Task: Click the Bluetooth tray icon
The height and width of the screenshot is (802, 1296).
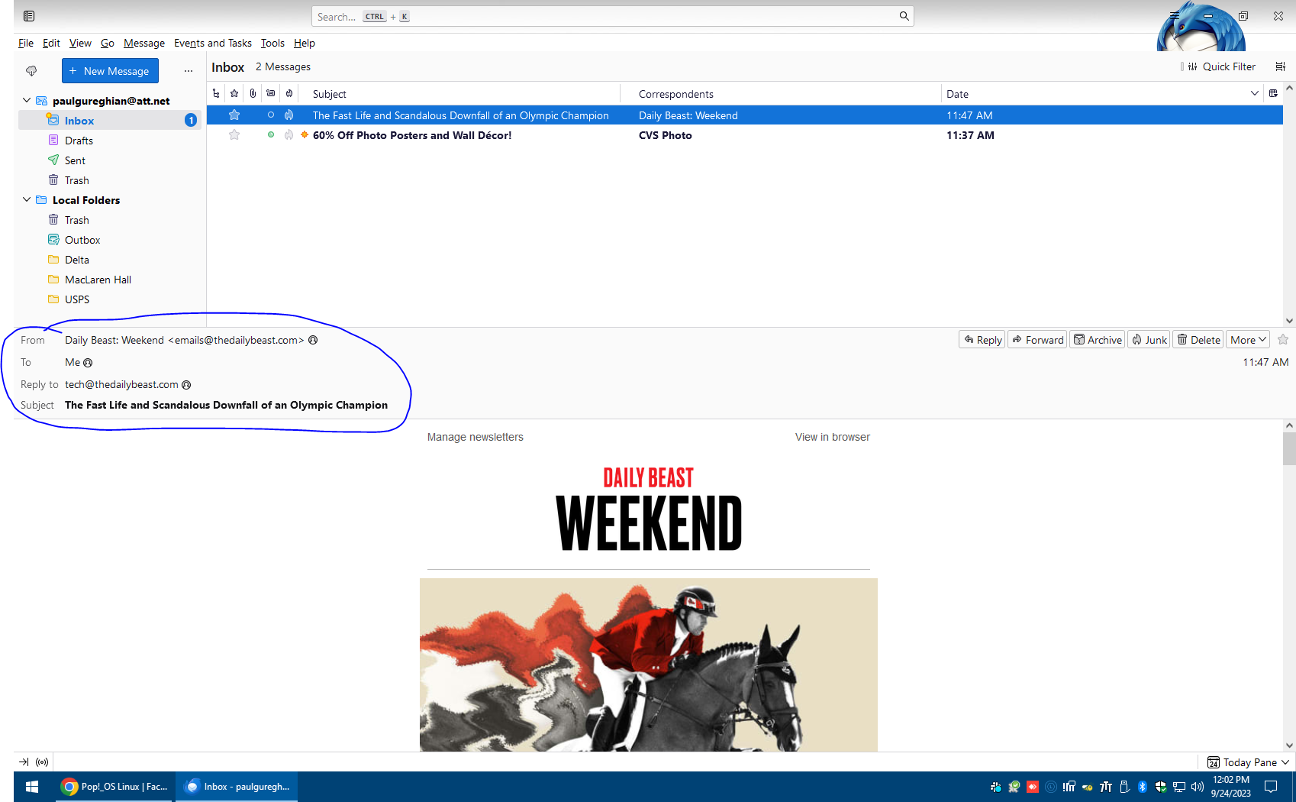Action: (x=1143, y=787)
